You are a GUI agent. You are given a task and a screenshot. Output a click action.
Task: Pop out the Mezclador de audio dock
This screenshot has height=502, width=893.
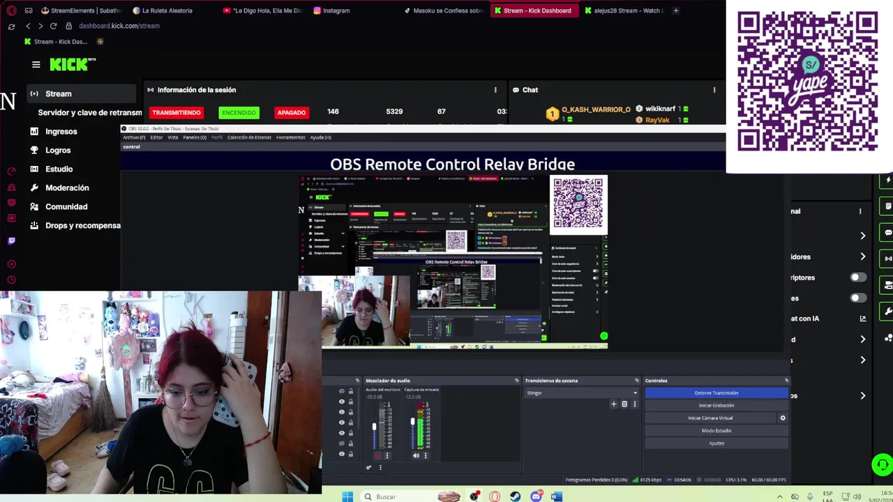tap(516, 381)
